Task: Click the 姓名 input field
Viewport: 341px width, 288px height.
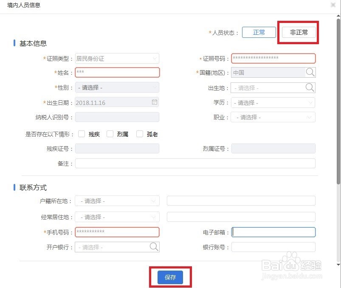Action: pos(117,73)
